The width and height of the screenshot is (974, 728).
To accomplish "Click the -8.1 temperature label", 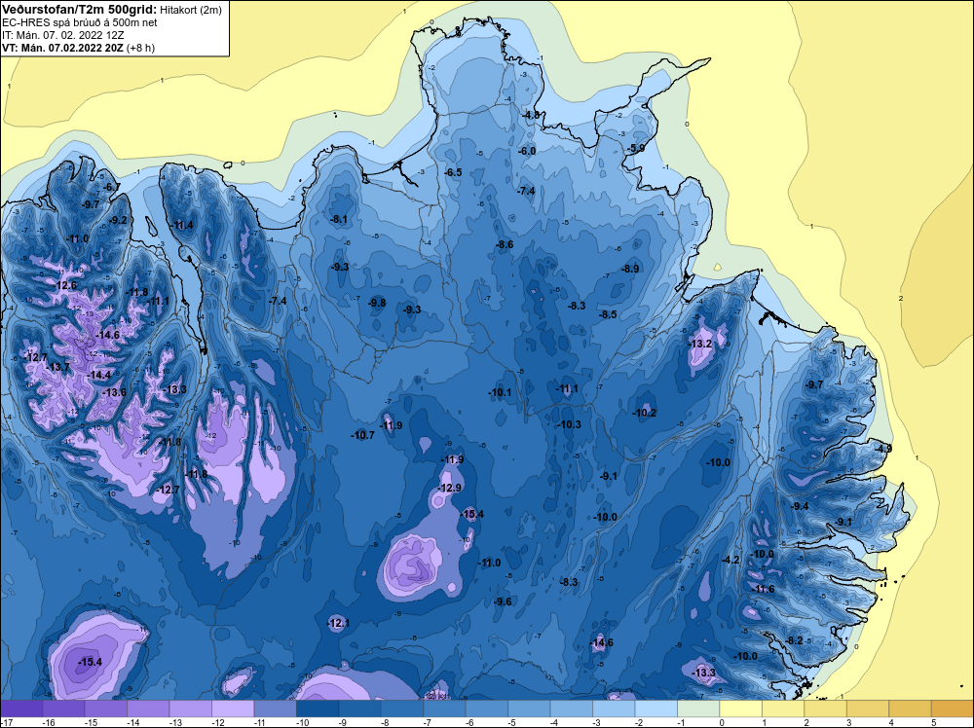I will coord(339,219).
